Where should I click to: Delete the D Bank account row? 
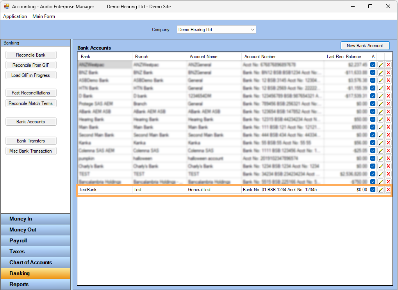[388, 96]
